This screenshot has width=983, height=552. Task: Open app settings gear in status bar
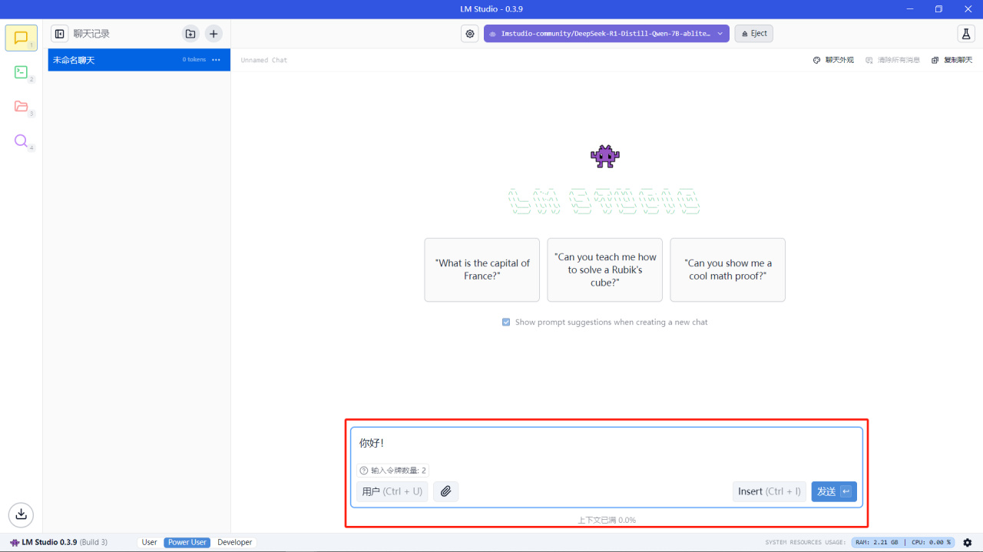[968, 543]
